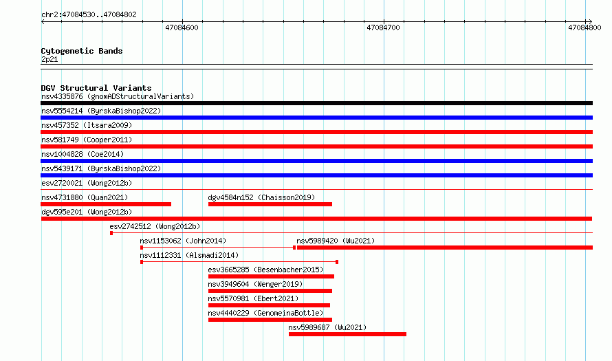Image resolution: width=612 pixels, height=361 pixels.
Task: Click ruler position 47084600
Action: point(182,28)
